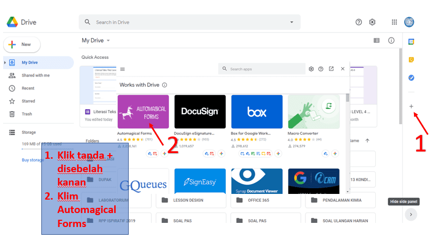The width and height of the screenshot is (431, 242).
Task: Click info icon beside Works with Drive
Action: coord(164,85)
